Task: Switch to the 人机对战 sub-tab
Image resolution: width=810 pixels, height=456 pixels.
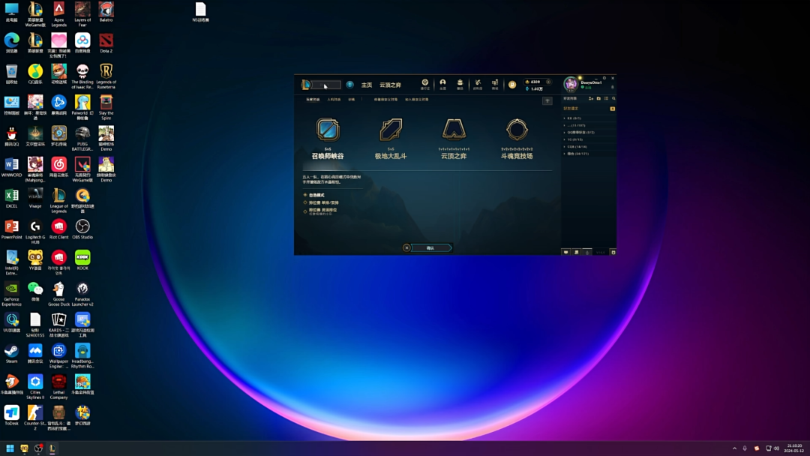Action: click(x=334, y=100)
